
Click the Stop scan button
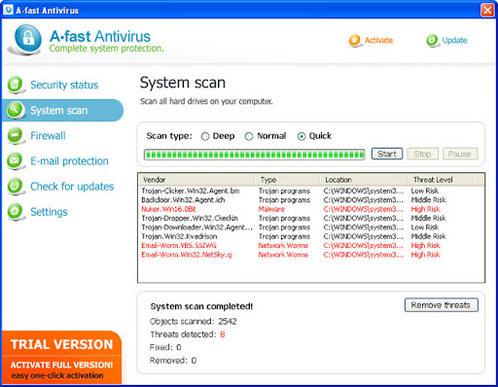coord(422,154)
